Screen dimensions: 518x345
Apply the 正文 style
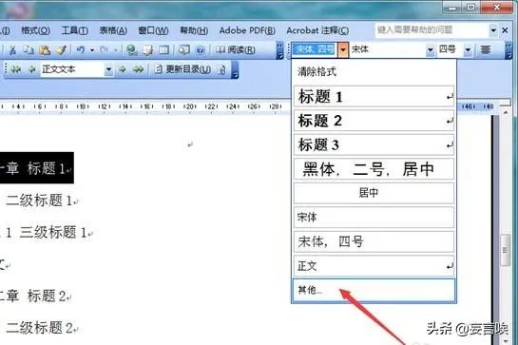[374, 266]
